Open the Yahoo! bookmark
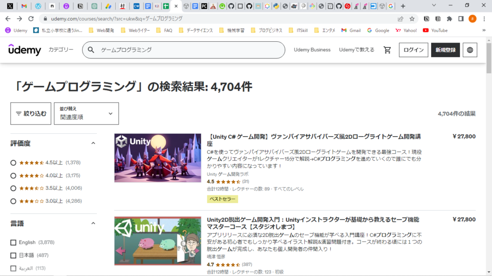 407,30
